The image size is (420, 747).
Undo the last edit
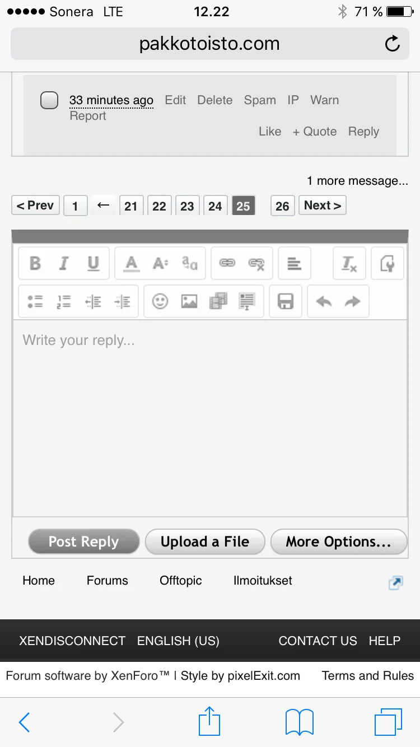pos(324,302)
